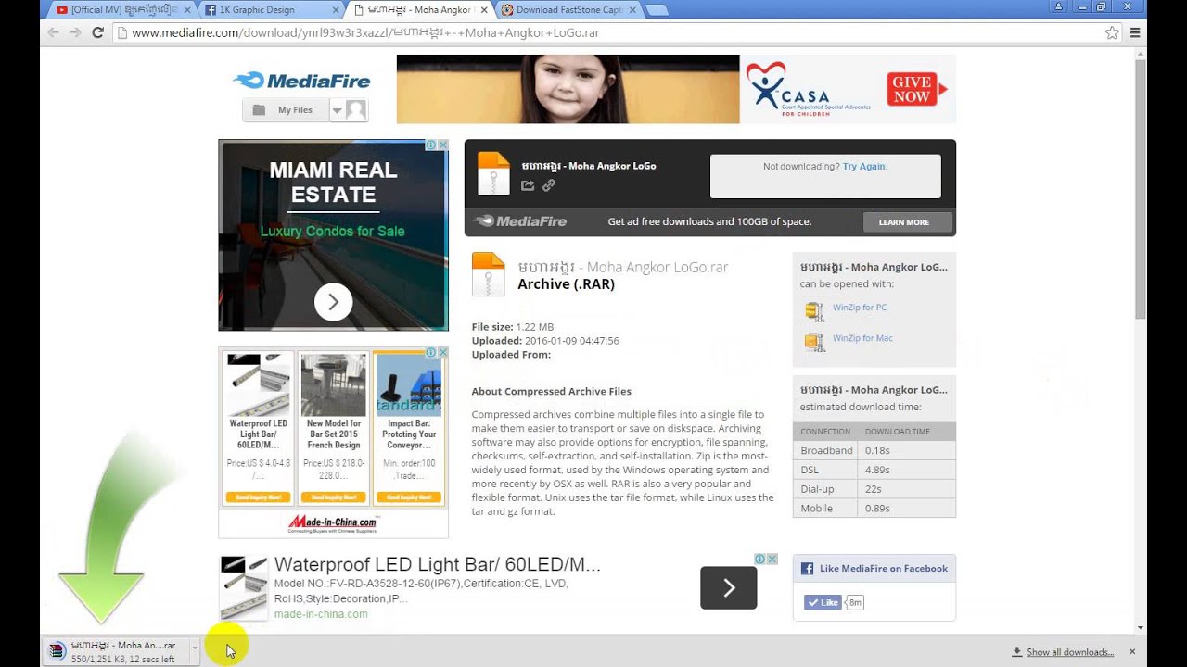The image size is (1187, 667).
Task: Click the WinZip for Mac icon
Action: pos(814,342)
